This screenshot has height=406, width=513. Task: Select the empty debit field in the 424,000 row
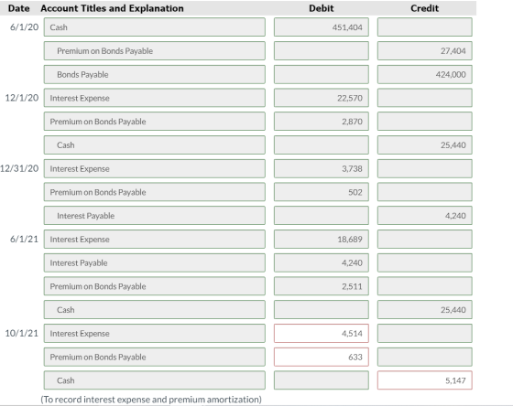[x=322, y=74]
